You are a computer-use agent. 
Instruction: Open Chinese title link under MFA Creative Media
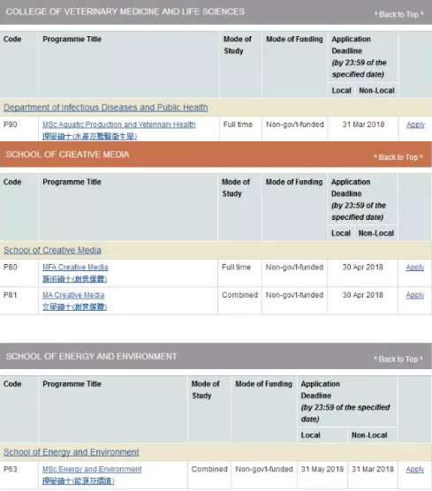click(x=74, y=279)
